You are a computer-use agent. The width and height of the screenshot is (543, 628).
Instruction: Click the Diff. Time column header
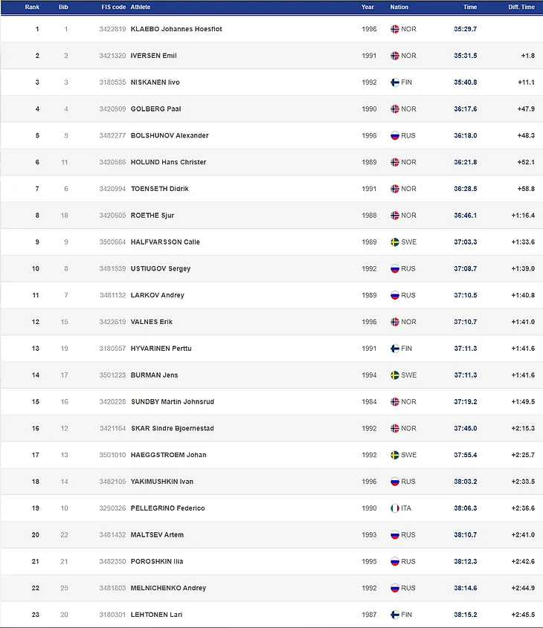click(521, 7)
